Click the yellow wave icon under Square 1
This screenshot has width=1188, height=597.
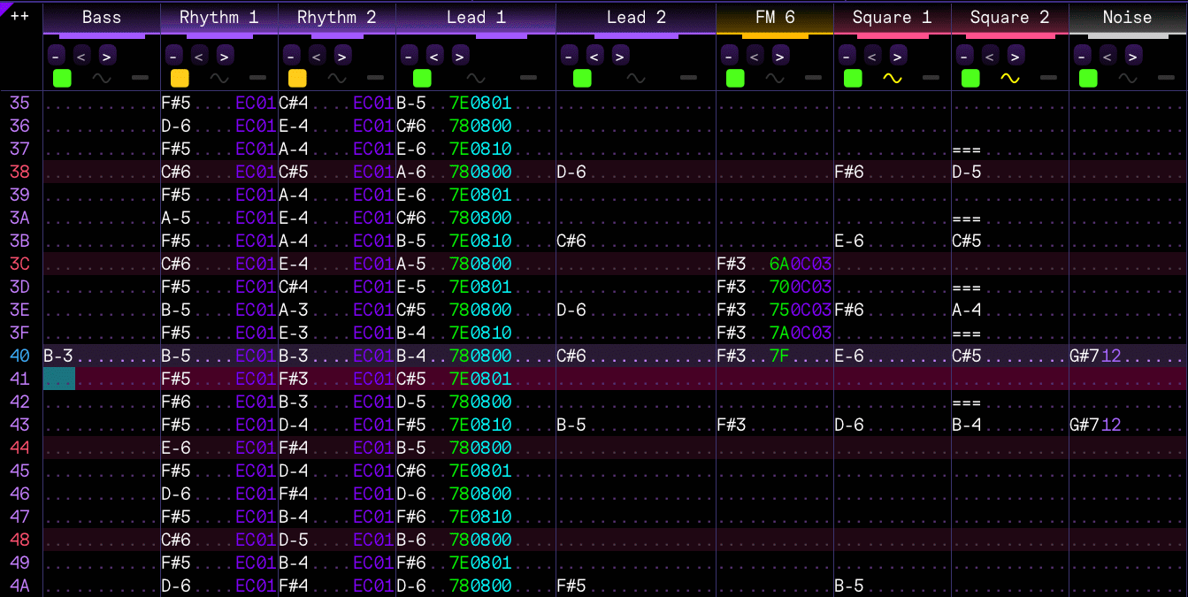[893, 79]
